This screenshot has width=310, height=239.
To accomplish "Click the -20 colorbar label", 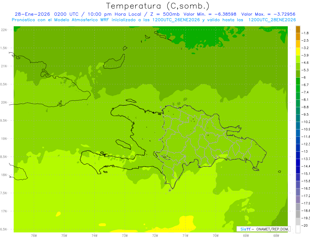I will [x=304, y=225].
